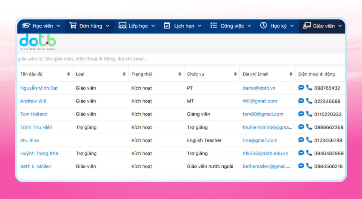Send SMS to Nguyễn Minh Đạt
This screenshot has width=362, height=199.
(x=301, y=88)
